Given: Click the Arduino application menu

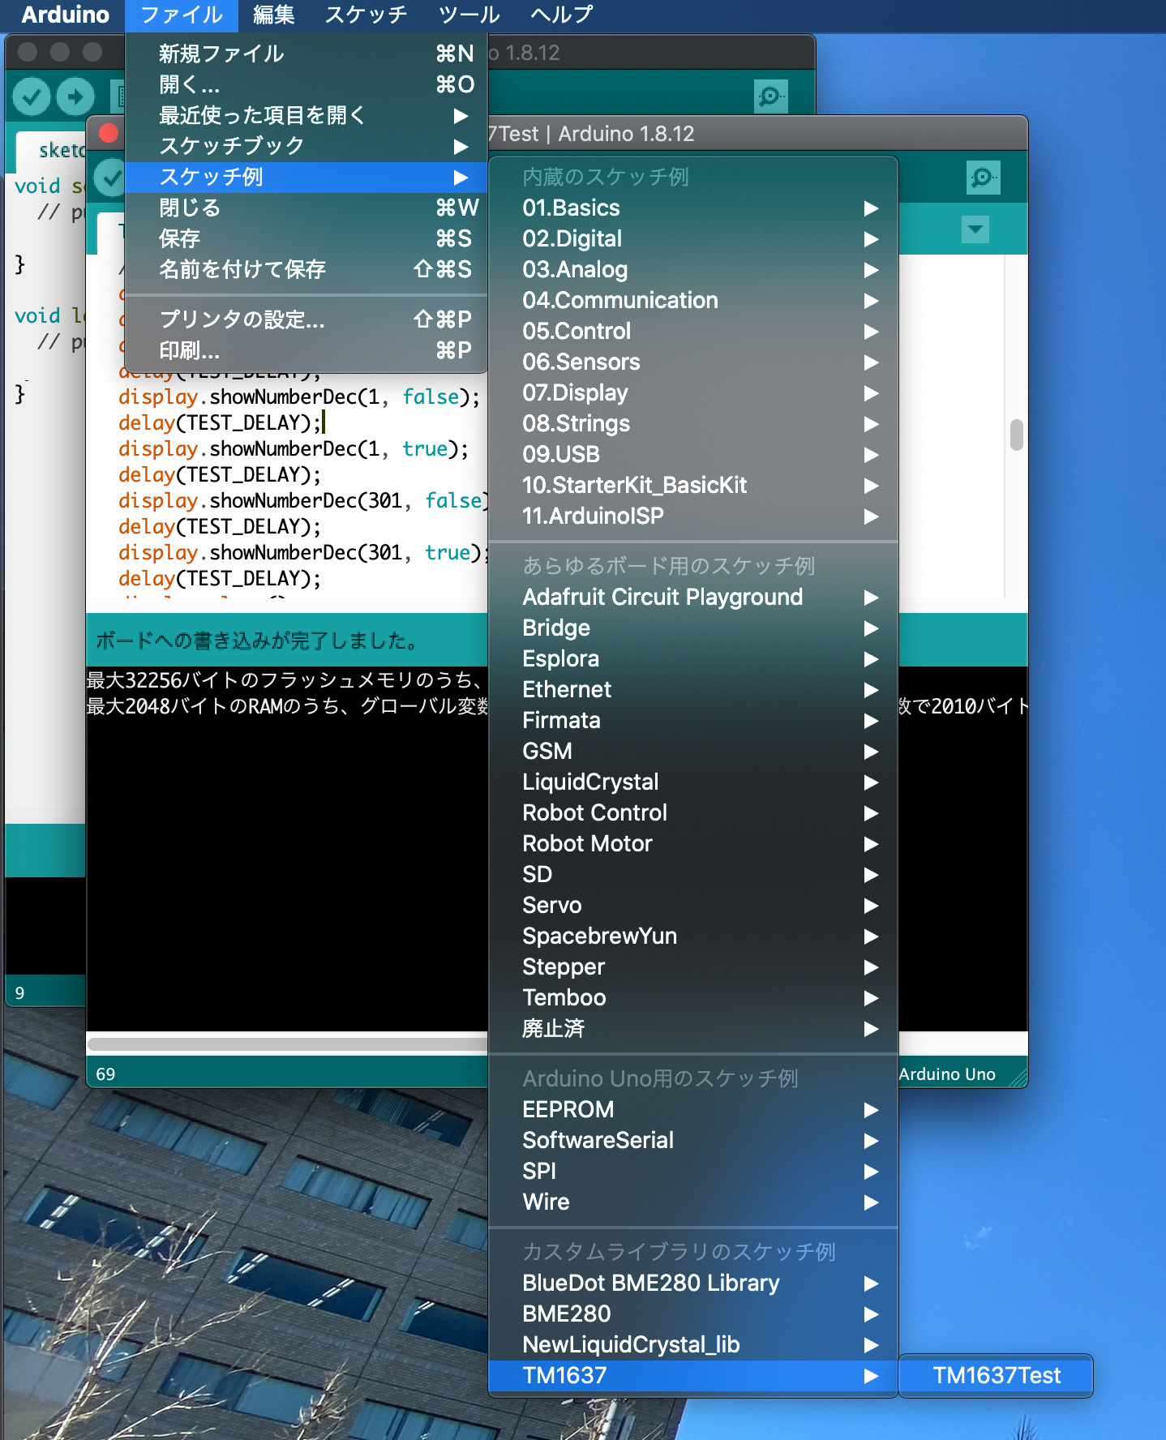Looking at the screenshot, I should click(x=65, y=15).
